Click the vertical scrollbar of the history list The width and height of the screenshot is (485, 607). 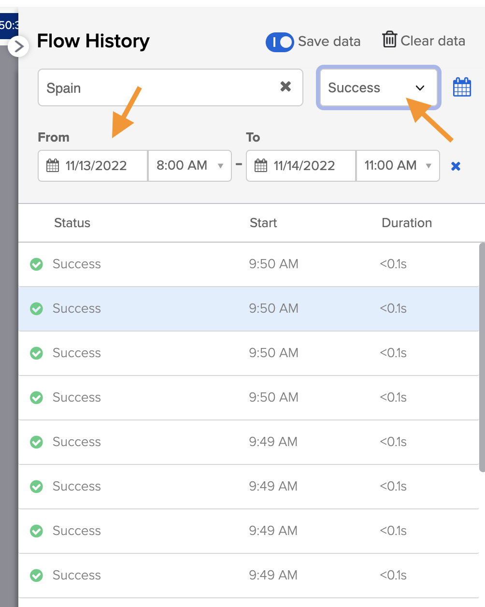point(482,358)
